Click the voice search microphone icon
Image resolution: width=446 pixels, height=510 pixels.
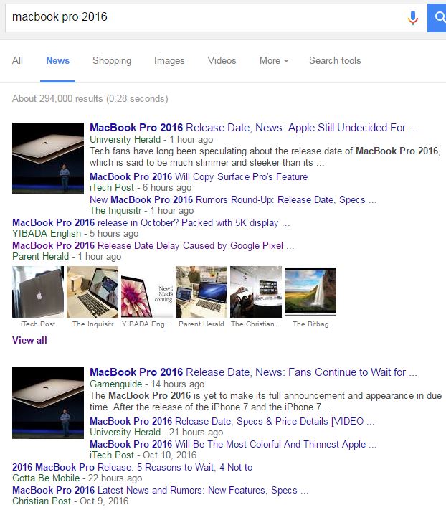(412, 17)
